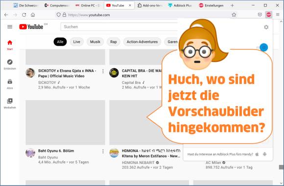The width and height of the screenshot is (284, 186).
Task: Open SICKOTOY x Elvana Gjata video title
Action: point(67,73)
